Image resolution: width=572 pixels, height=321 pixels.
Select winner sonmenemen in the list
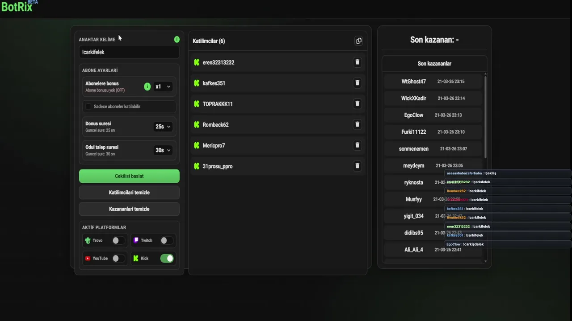[x=414, y=149]
